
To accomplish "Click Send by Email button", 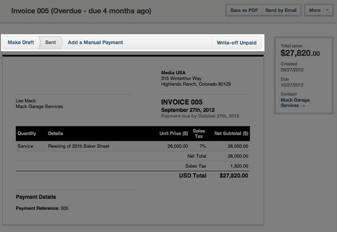I will 281,10.
